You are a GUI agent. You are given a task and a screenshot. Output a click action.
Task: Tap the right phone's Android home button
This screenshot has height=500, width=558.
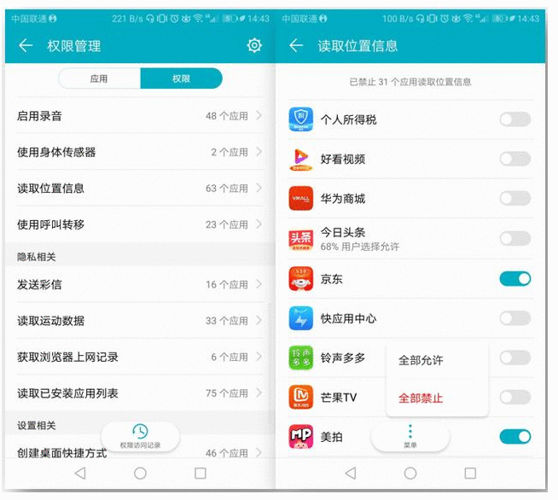[x=410, y=473]
